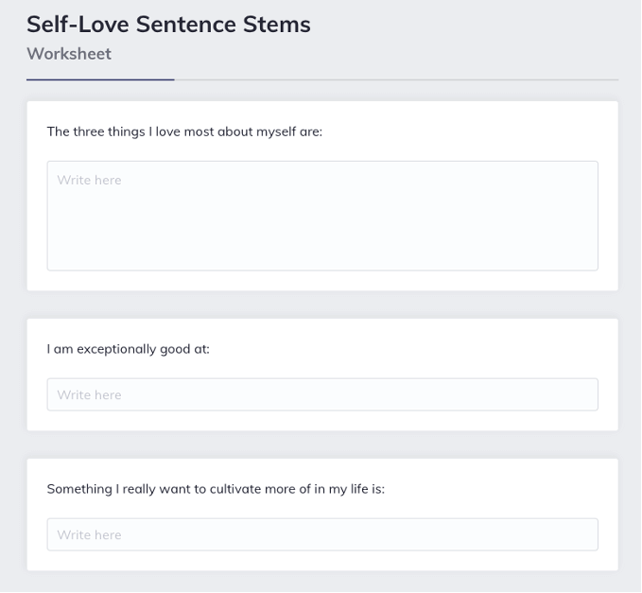Click the word "Stems" in the page title
642x593 pixels.
tap(277, 25)
